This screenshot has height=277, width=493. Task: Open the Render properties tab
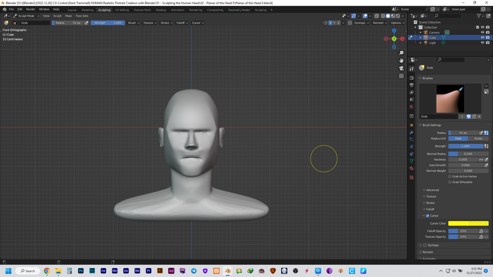[412, 78]
